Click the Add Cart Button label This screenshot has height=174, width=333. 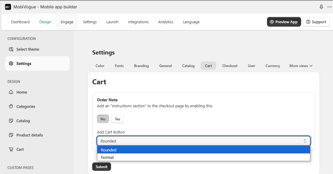[111, 132]
